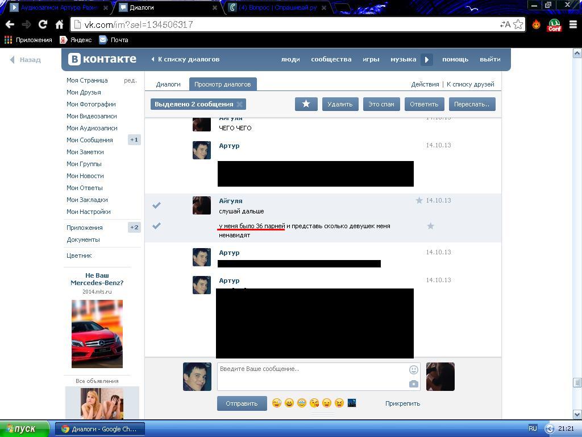Click the RU language indicator in taskbar
The image size is (582, 437).
[x=533, y=428]
